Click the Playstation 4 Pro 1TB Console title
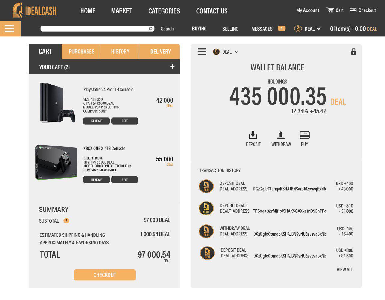Screen dimensions: 385x300 (x=108, y=90)
